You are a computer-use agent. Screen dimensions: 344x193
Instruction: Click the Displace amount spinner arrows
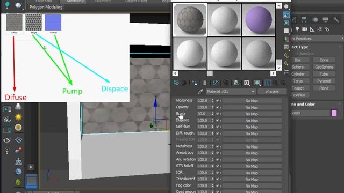[x=212, y=120]
